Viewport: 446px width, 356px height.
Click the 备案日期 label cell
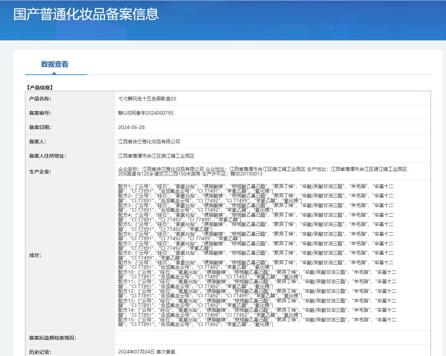coord(70,127)
